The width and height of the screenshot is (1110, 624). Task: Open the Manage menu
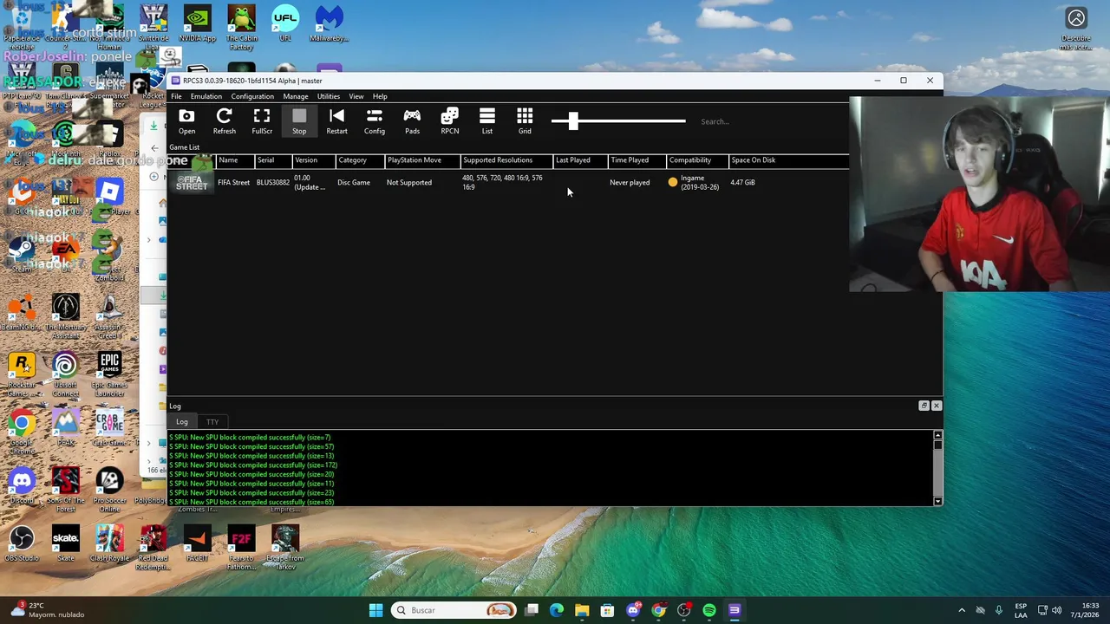coord(295,96)
